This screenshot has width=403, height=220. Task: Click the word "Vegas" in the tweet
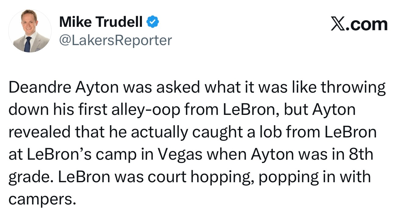(180, 154)
